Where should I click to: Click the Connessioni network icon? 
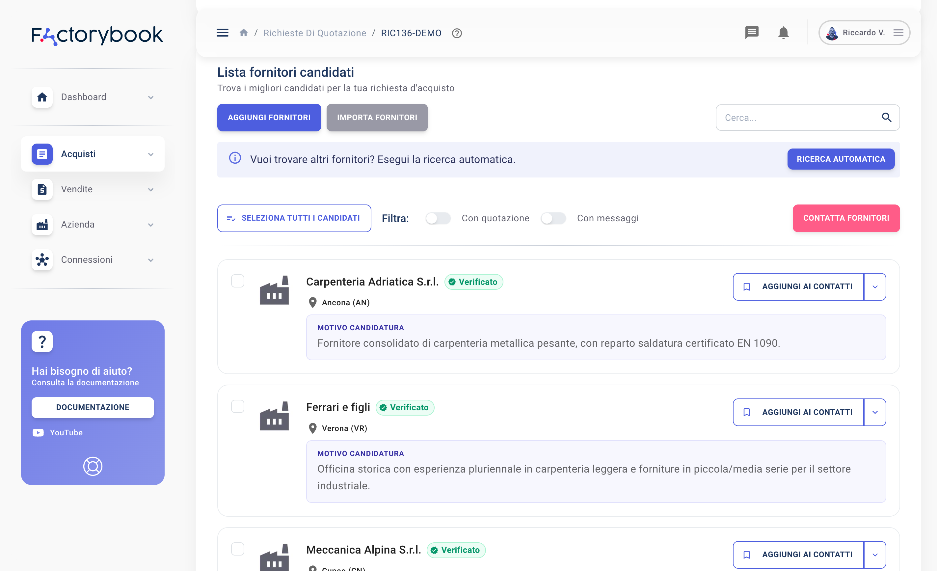point(42,260)
